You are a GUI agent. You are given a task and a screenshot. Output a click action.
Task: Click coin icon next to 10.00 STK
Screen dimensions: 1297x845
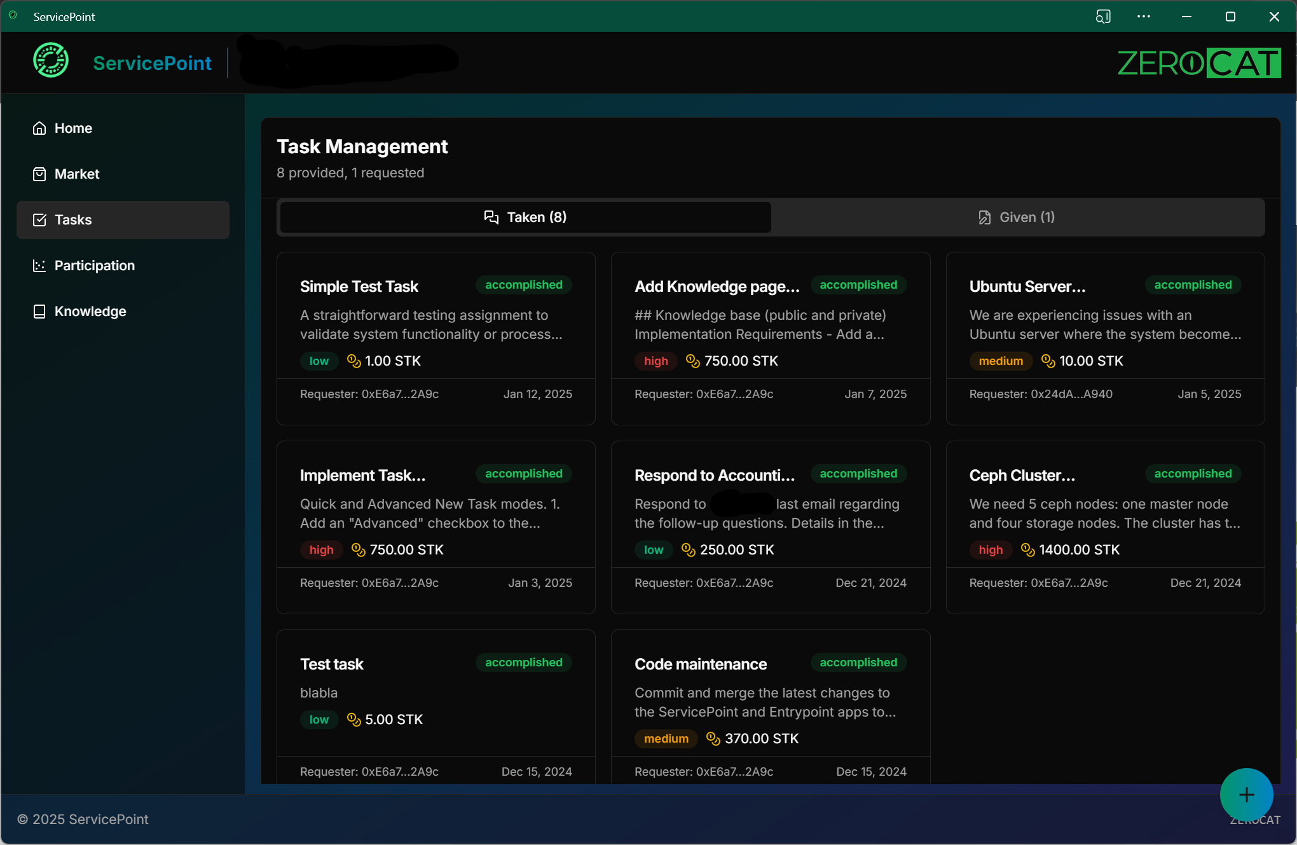pos(1048,361)
